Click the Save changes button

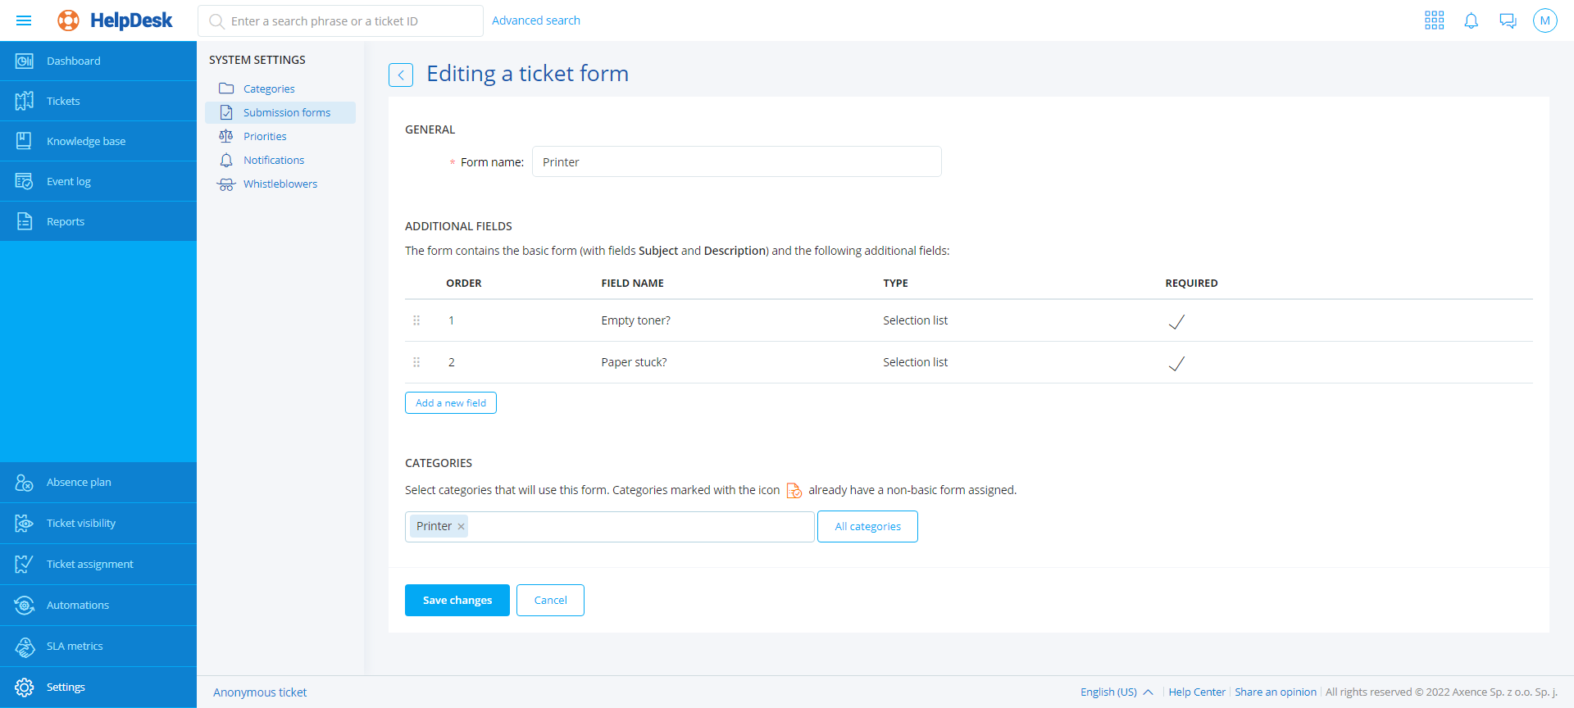(x=457, y=600)
